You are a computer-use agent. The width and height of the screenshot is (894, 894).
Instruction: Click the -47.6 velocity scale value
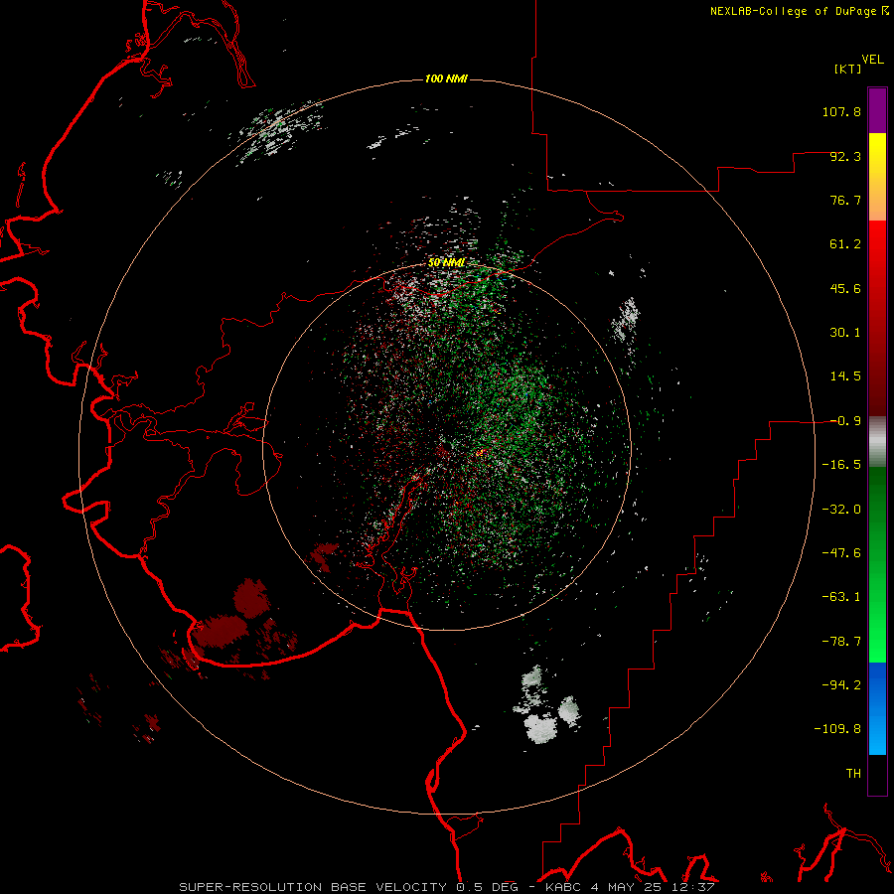(841, 553)
